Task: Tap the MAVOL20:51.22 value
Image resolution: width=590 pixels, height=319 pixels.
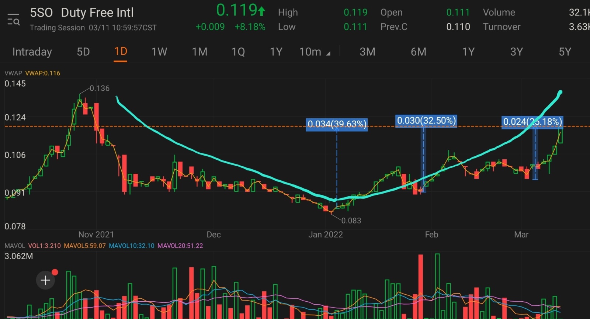Action: point(180,246)
